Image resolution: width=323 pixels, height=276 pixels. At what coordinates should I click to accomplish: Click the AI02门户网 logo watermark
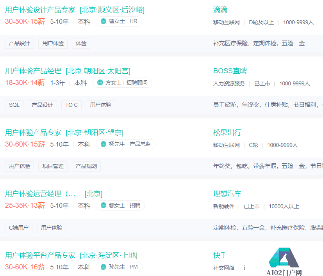284,262
